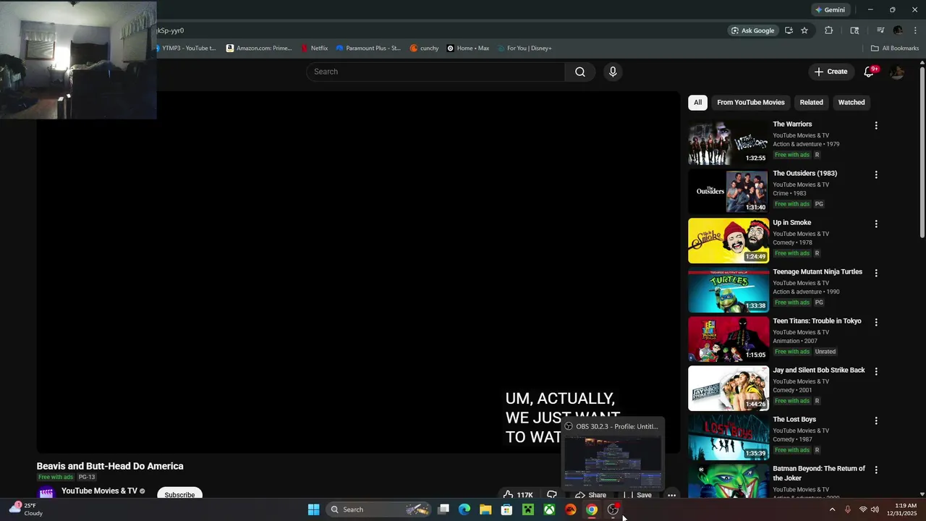Open the cunchy bookmark
Viewport: 926px width, 521px height.
425,48
